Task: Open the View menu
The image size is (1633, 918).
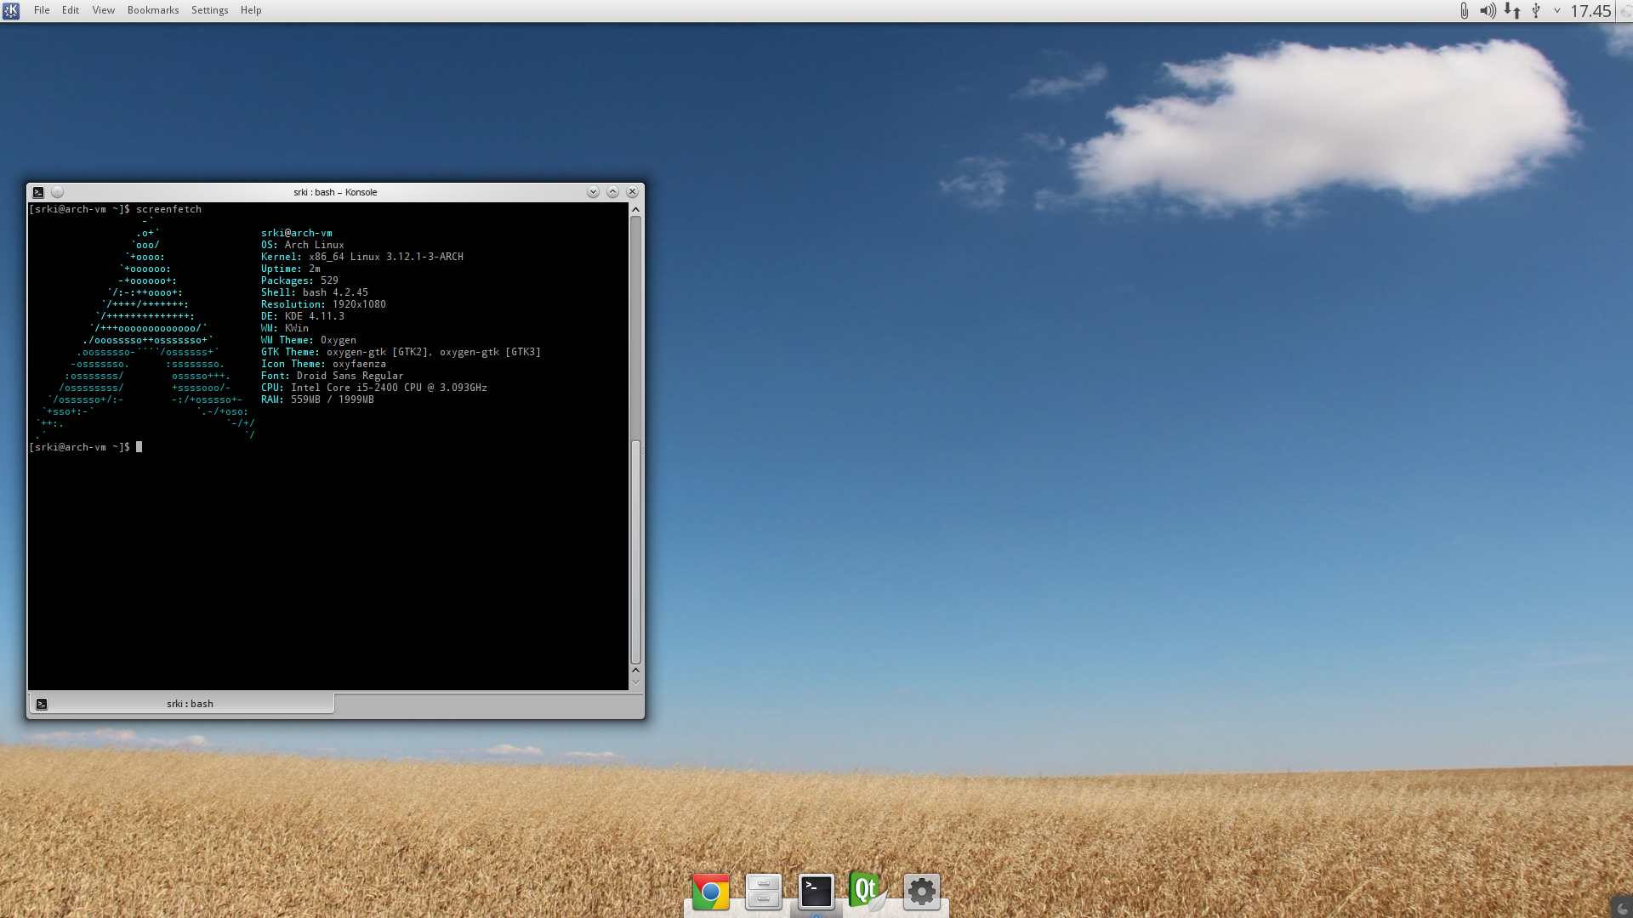Action: (x=103, y=10)
